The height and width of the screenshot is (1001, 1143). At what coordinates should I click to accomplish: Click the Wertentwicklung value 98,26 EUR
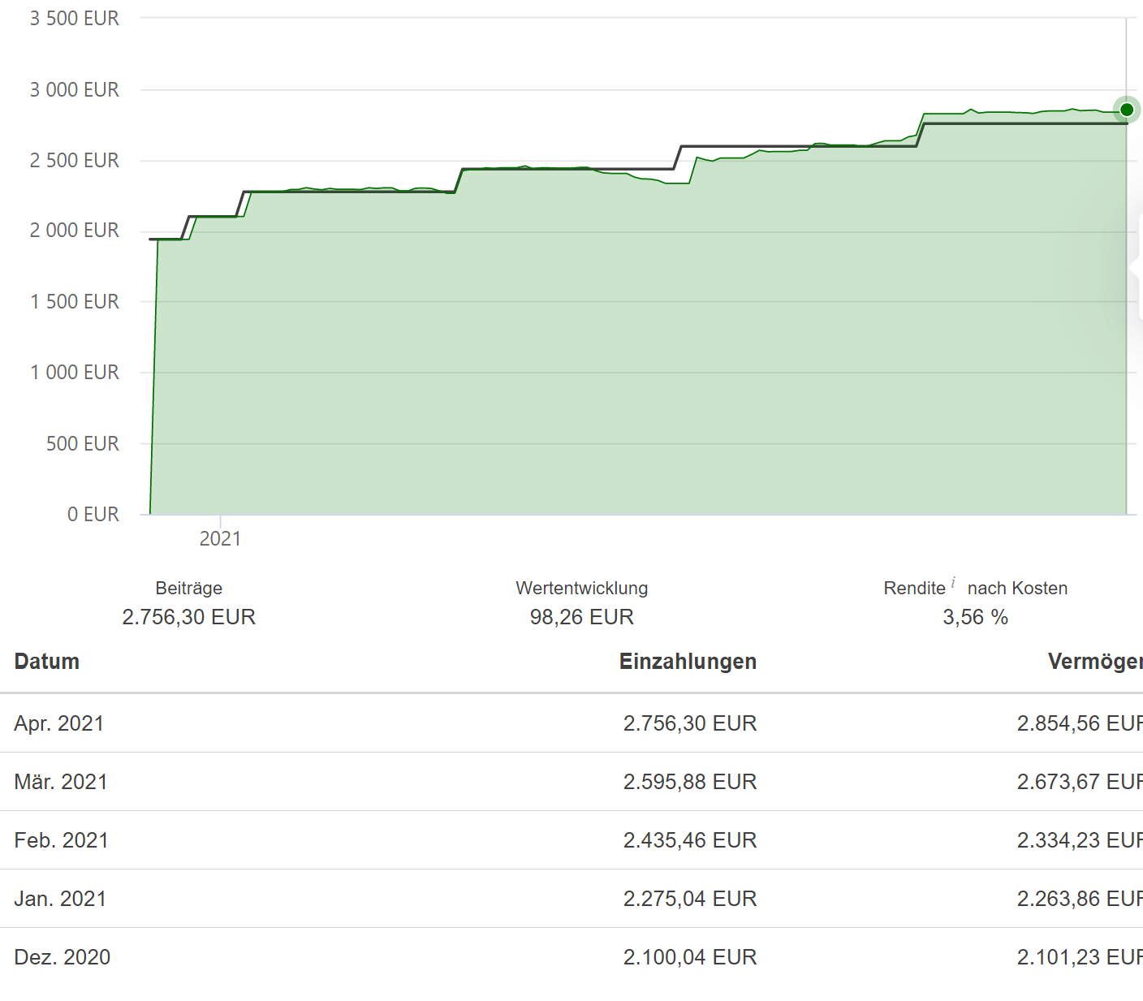point(582,617)
